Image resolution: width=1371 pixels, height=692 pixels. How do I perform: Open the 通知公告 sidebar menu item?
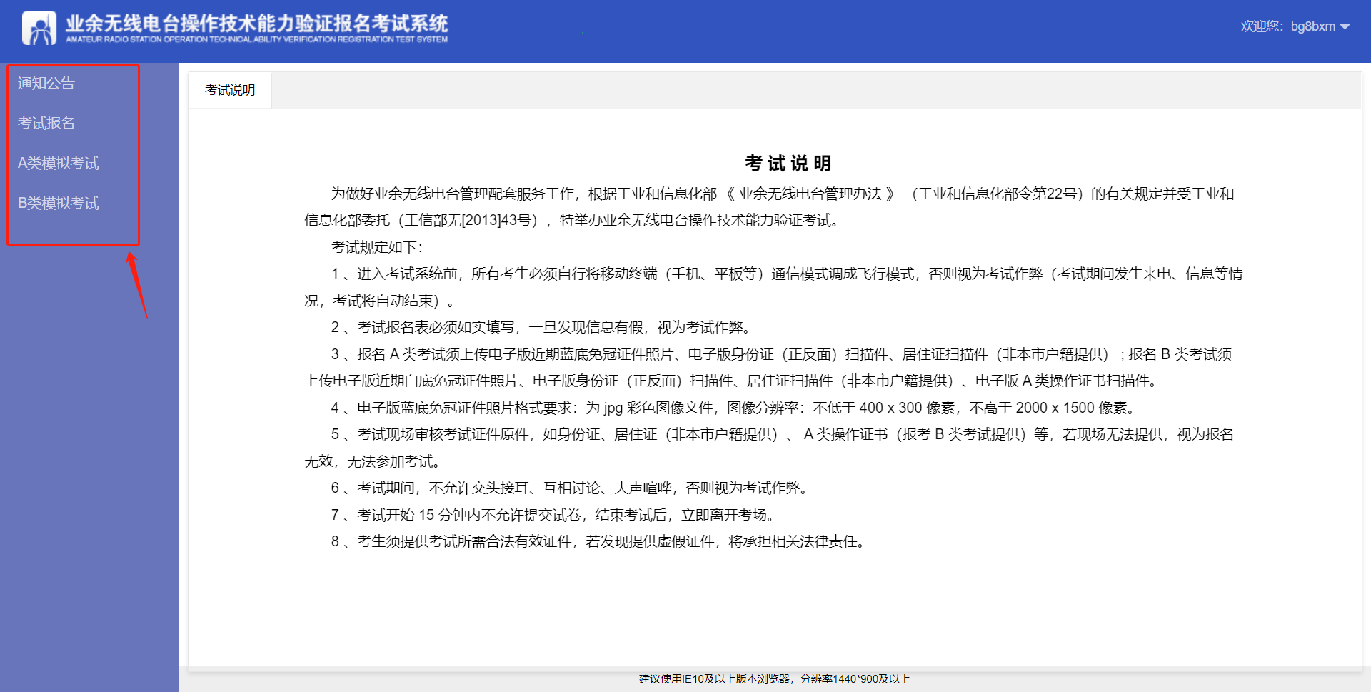[46, 84]
